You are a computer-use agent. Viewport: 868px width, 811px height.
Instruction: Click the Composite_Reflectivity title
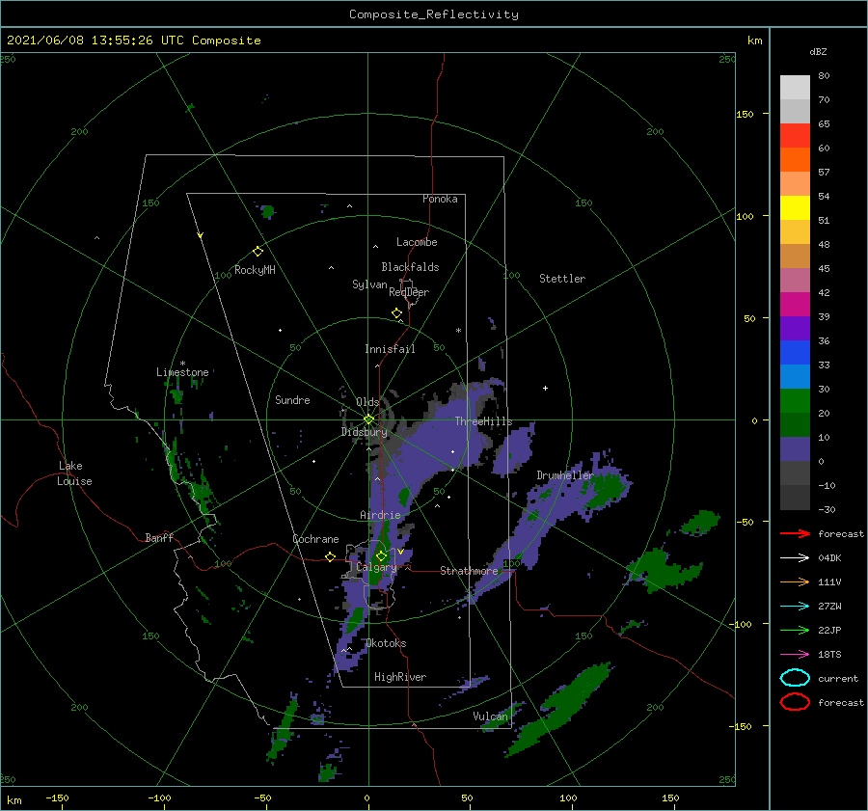[x=434, y=14]
